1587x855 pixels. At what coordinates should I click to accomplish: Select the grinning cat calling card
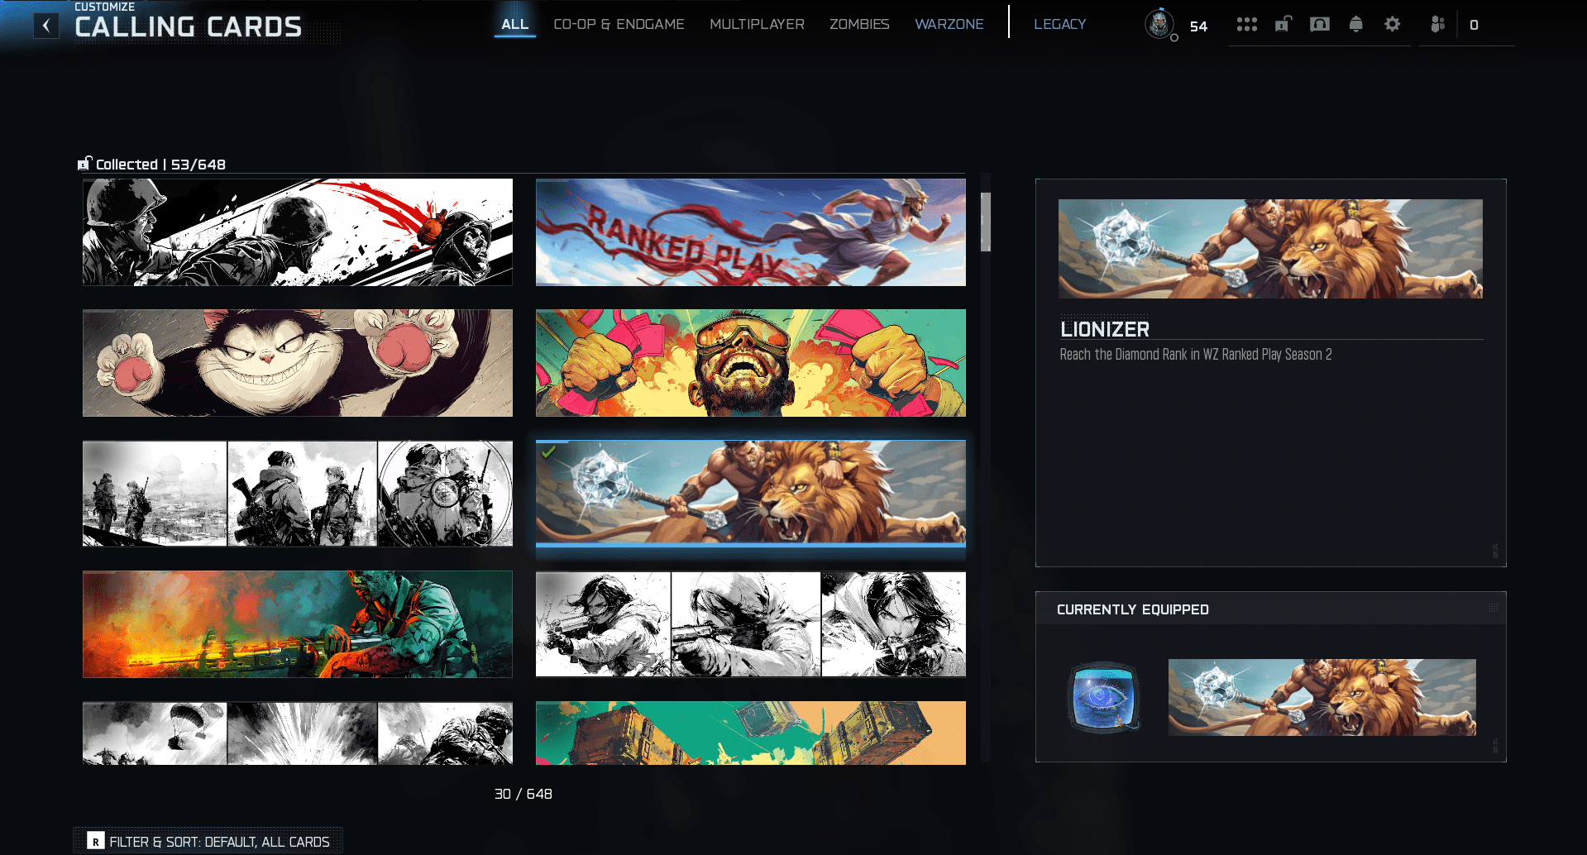point(297,363)
